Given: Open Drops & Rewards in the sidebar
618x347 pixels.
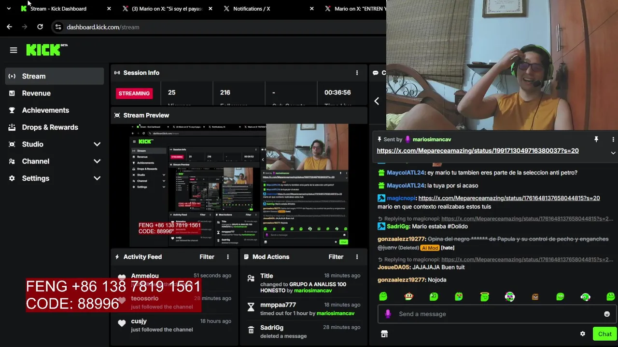Looking at the screenshot, I should [54, 127].
